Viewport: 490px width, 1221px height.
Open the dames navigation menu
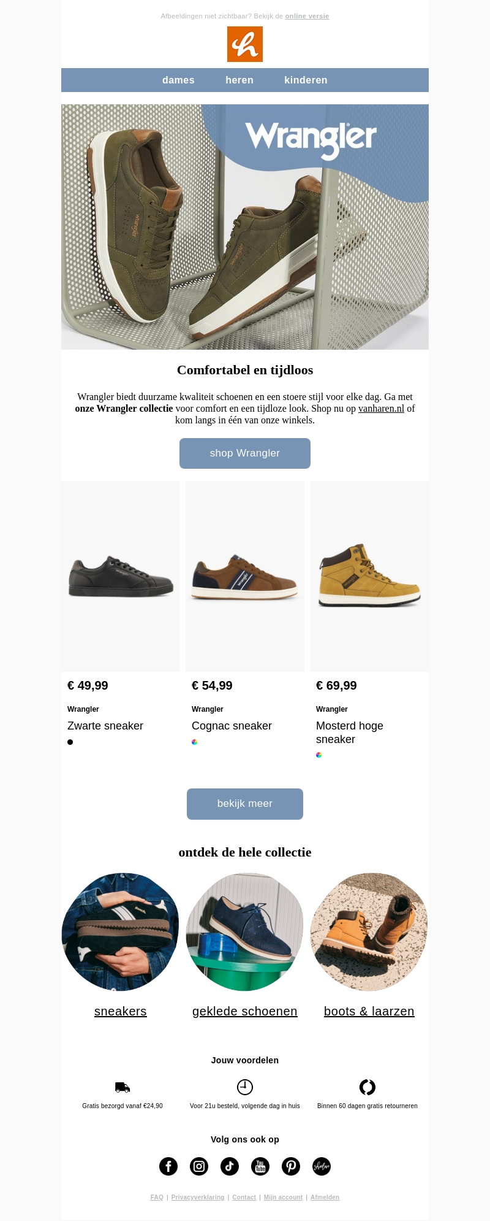[178, 80]
